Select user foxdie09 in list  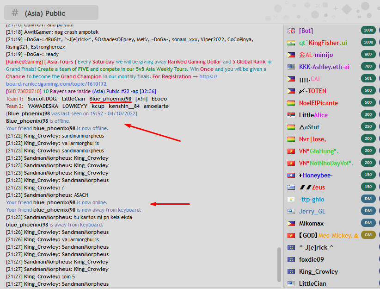click(311, 260)
